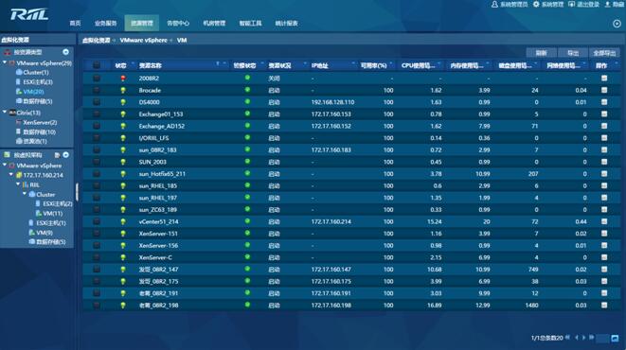Open filter dropdown on IP address column
Image resolution: width=626 pixels, height=350 pixels.
coord(353,63)
